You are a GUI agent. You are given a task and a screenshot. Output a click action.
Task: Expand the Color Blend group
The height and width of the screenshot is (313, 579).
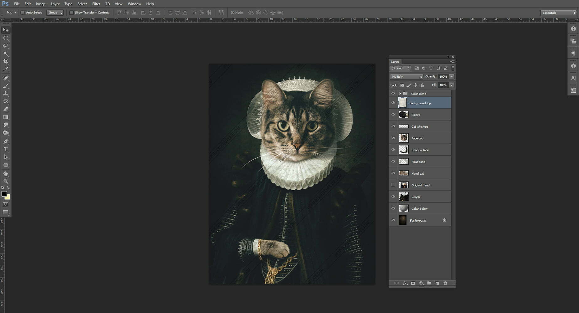[400, 94]
